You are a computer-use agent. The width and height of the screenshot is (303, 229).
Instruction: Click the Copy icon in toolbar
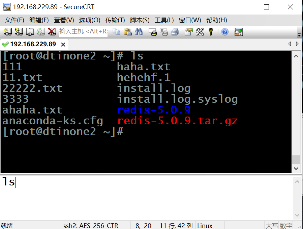coord(116,32)
